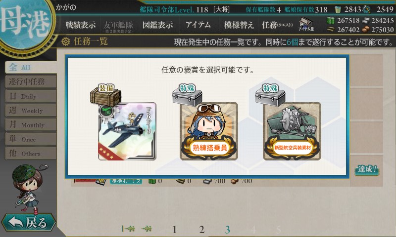Return with the 戻る back button
This screenshot has width=396, height=237.
[x=28, y=222]
